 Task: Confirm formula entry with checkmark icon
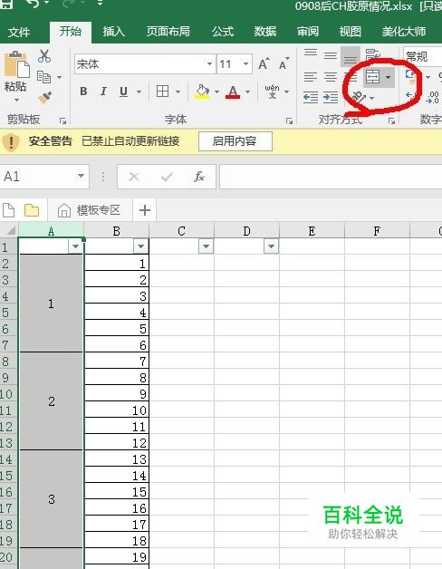[x=167, y=177]
